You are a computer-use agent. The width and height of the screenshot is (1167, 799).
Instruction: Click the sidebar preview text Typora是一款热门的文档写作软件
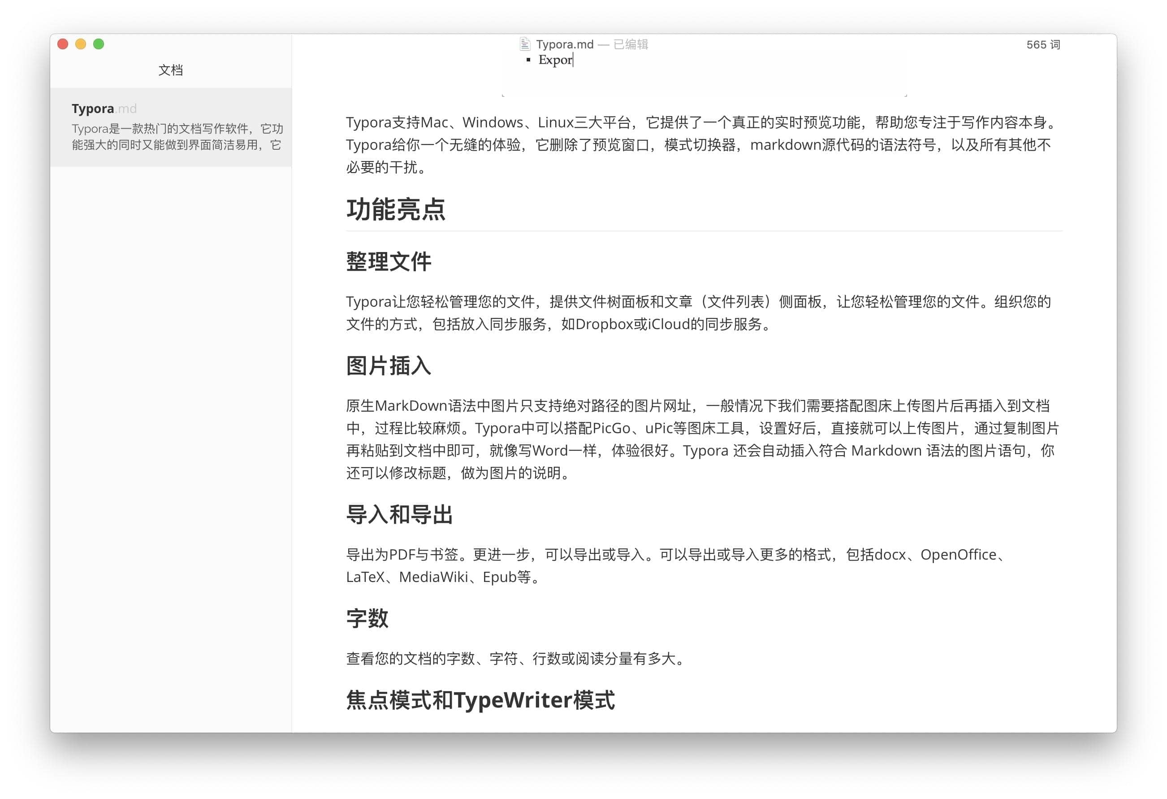tap(177, 137)
